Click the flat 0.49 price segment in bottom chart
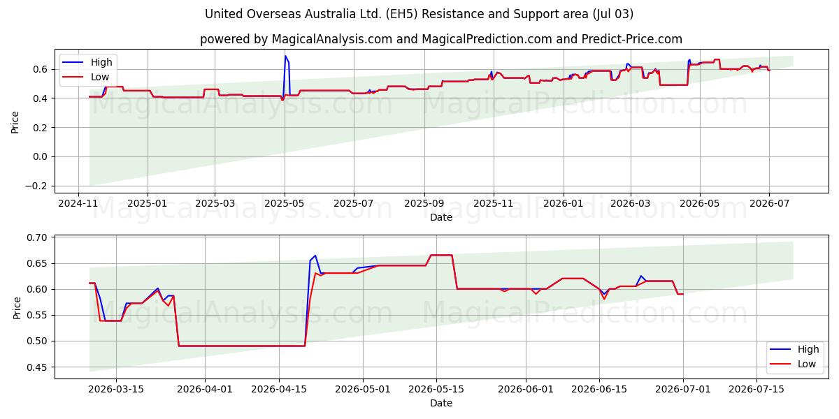 [x=241, y=346]
